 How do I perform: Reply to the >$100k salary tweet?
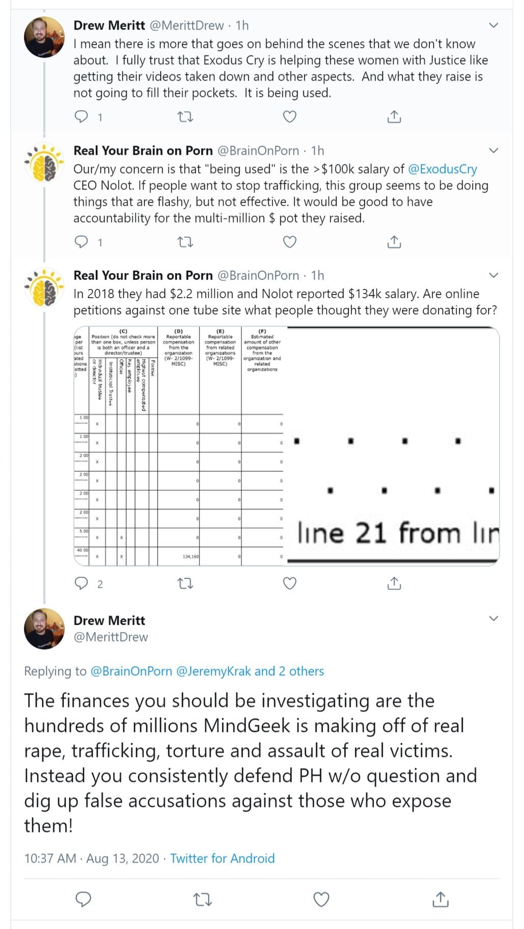pyautogui.click(x=82, y=242)
